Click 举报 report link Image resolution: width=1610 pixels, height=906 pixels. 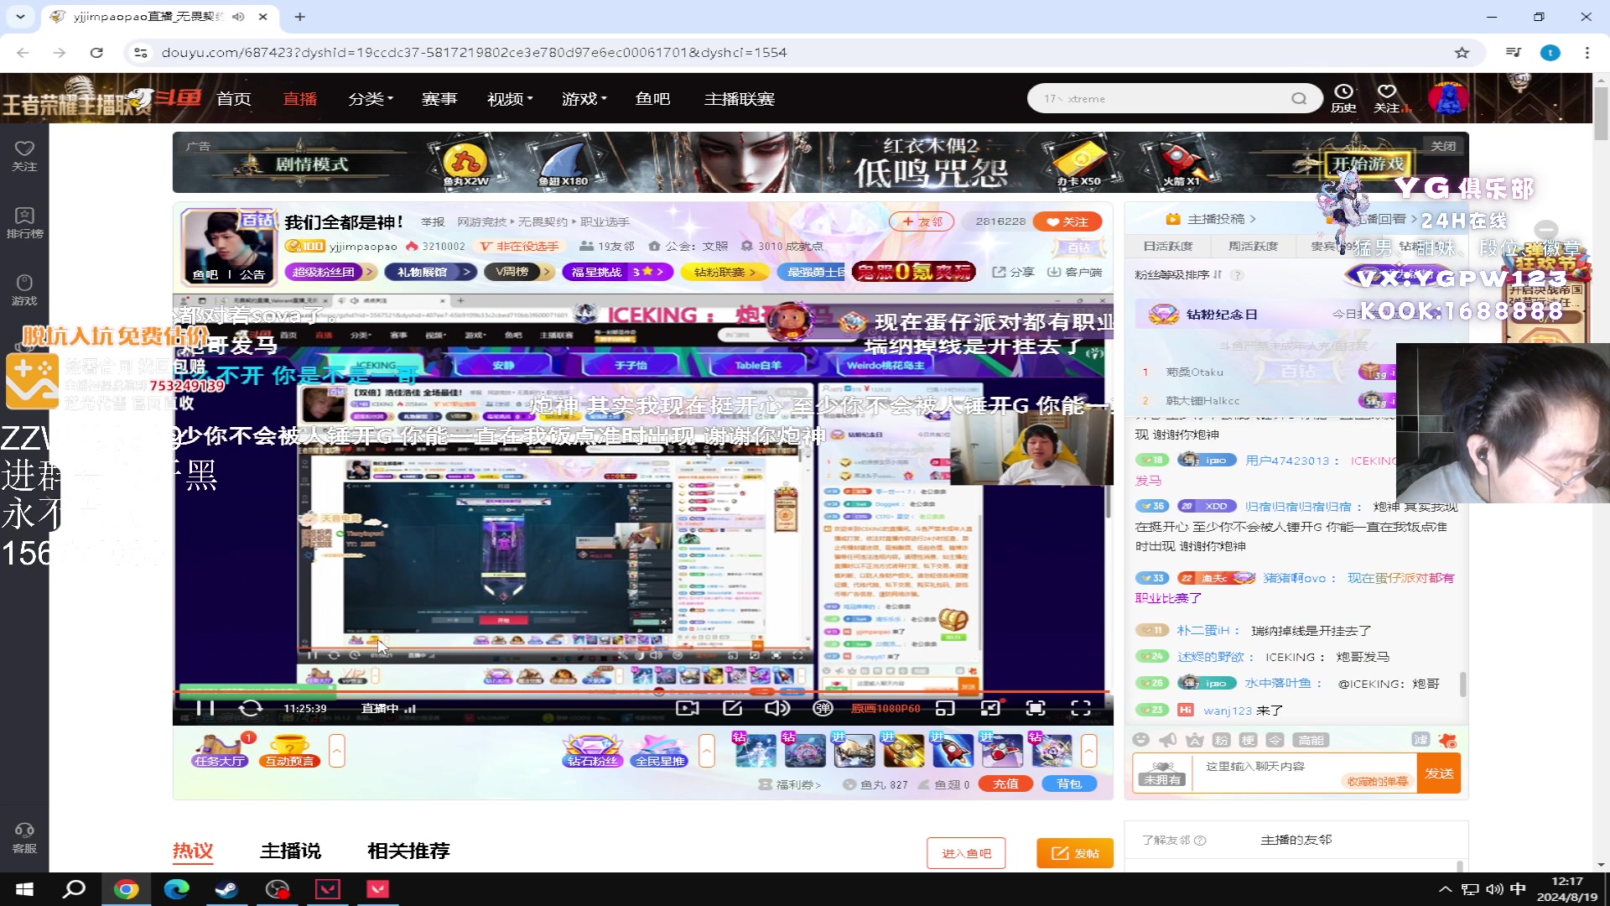433,221
